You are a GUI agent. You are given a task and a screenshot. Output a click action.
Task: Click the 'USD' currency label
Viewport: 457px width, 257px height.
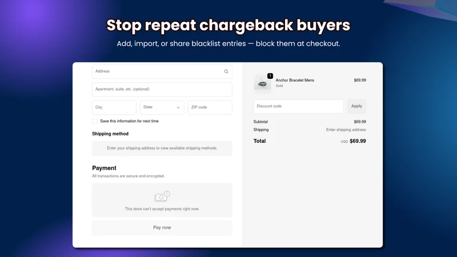pos(344,142)
